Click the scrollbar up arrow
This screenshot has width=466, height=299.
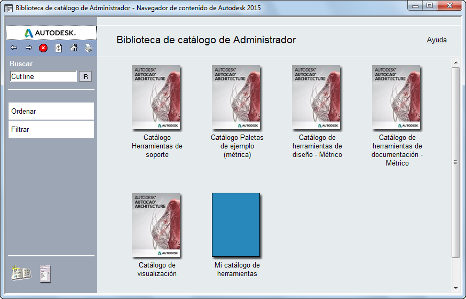click(x=456, y=62)
